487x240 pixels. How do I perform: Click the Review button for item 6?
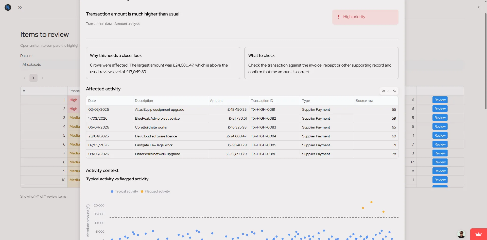coord(440,144)
